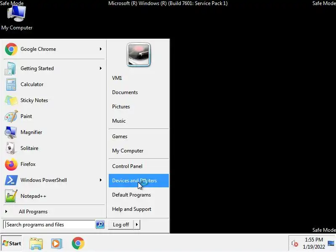Click the search magnifier button
Image resolution: width=336 pixels, height=252 pixels.
100,225
